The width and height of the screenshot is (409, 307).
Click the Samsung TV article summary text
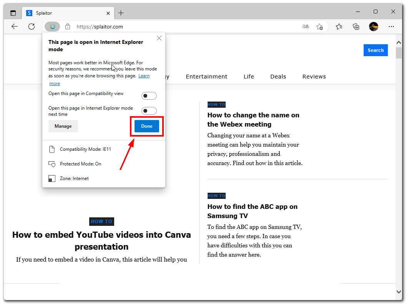click(x=254, y=241)
